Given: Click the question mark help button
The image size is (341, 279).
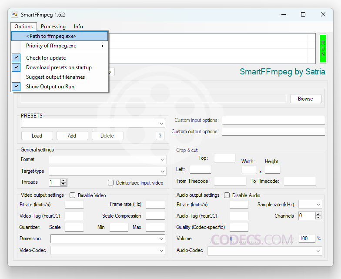Looking at the screenshot, I should [x=160, y=136].
